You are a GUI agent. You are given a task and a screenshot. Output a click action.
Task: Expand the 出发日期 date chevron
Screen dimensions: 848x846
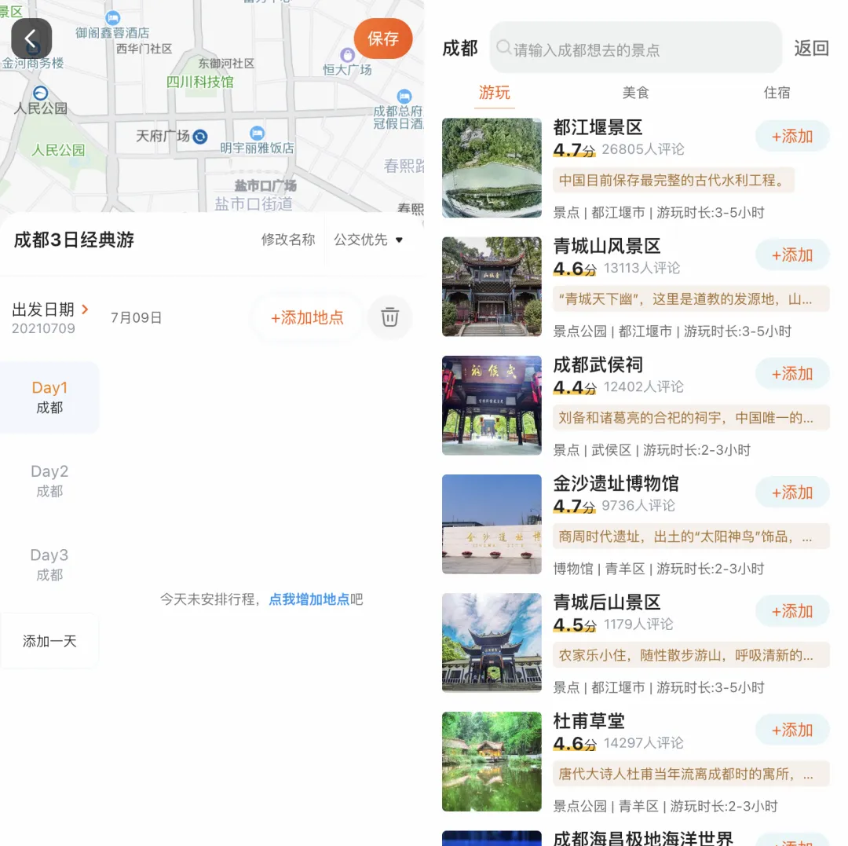click(85, 309)
